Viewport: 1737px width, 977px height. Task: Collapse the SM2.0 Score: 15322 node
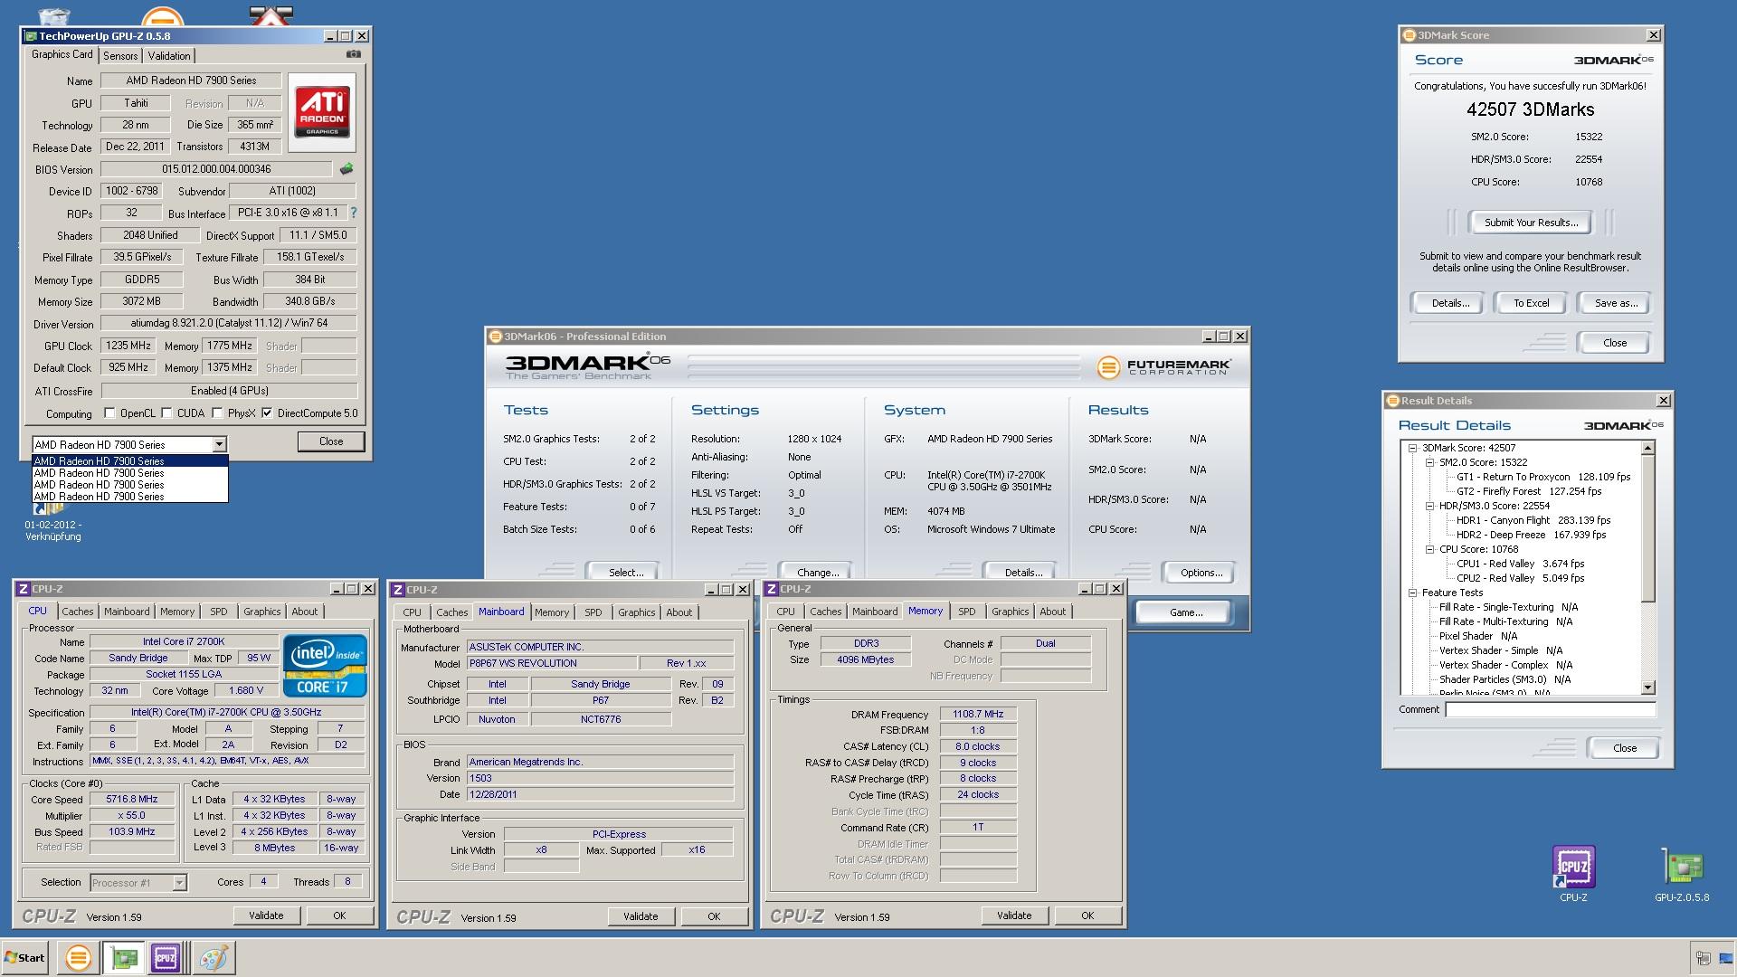tap(1430, 462)
